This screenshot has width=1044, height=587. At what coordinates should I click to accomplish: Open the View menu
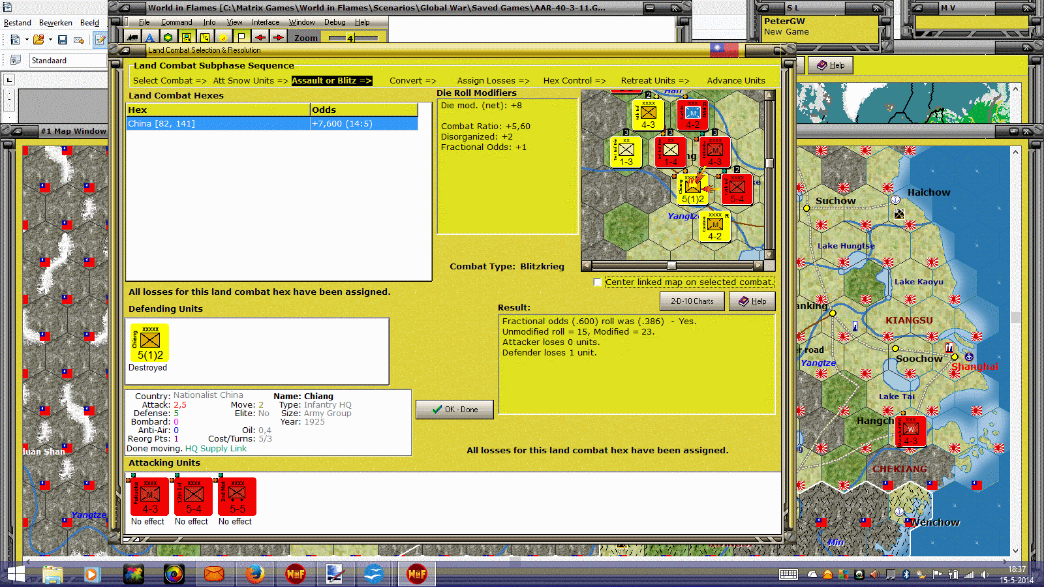pos(234,22)
